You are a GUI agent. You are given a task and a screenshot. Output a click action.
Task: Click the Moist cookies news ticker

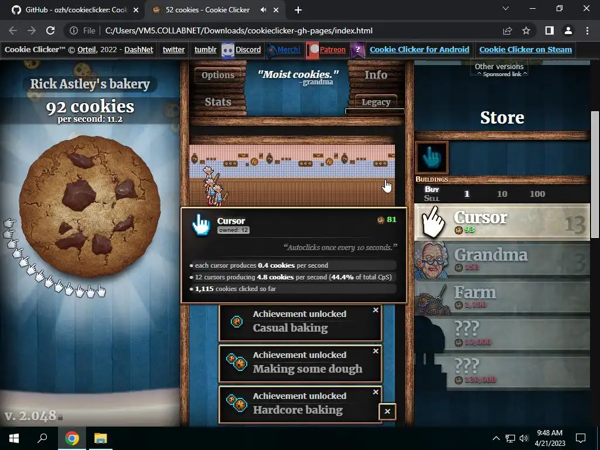298,77
